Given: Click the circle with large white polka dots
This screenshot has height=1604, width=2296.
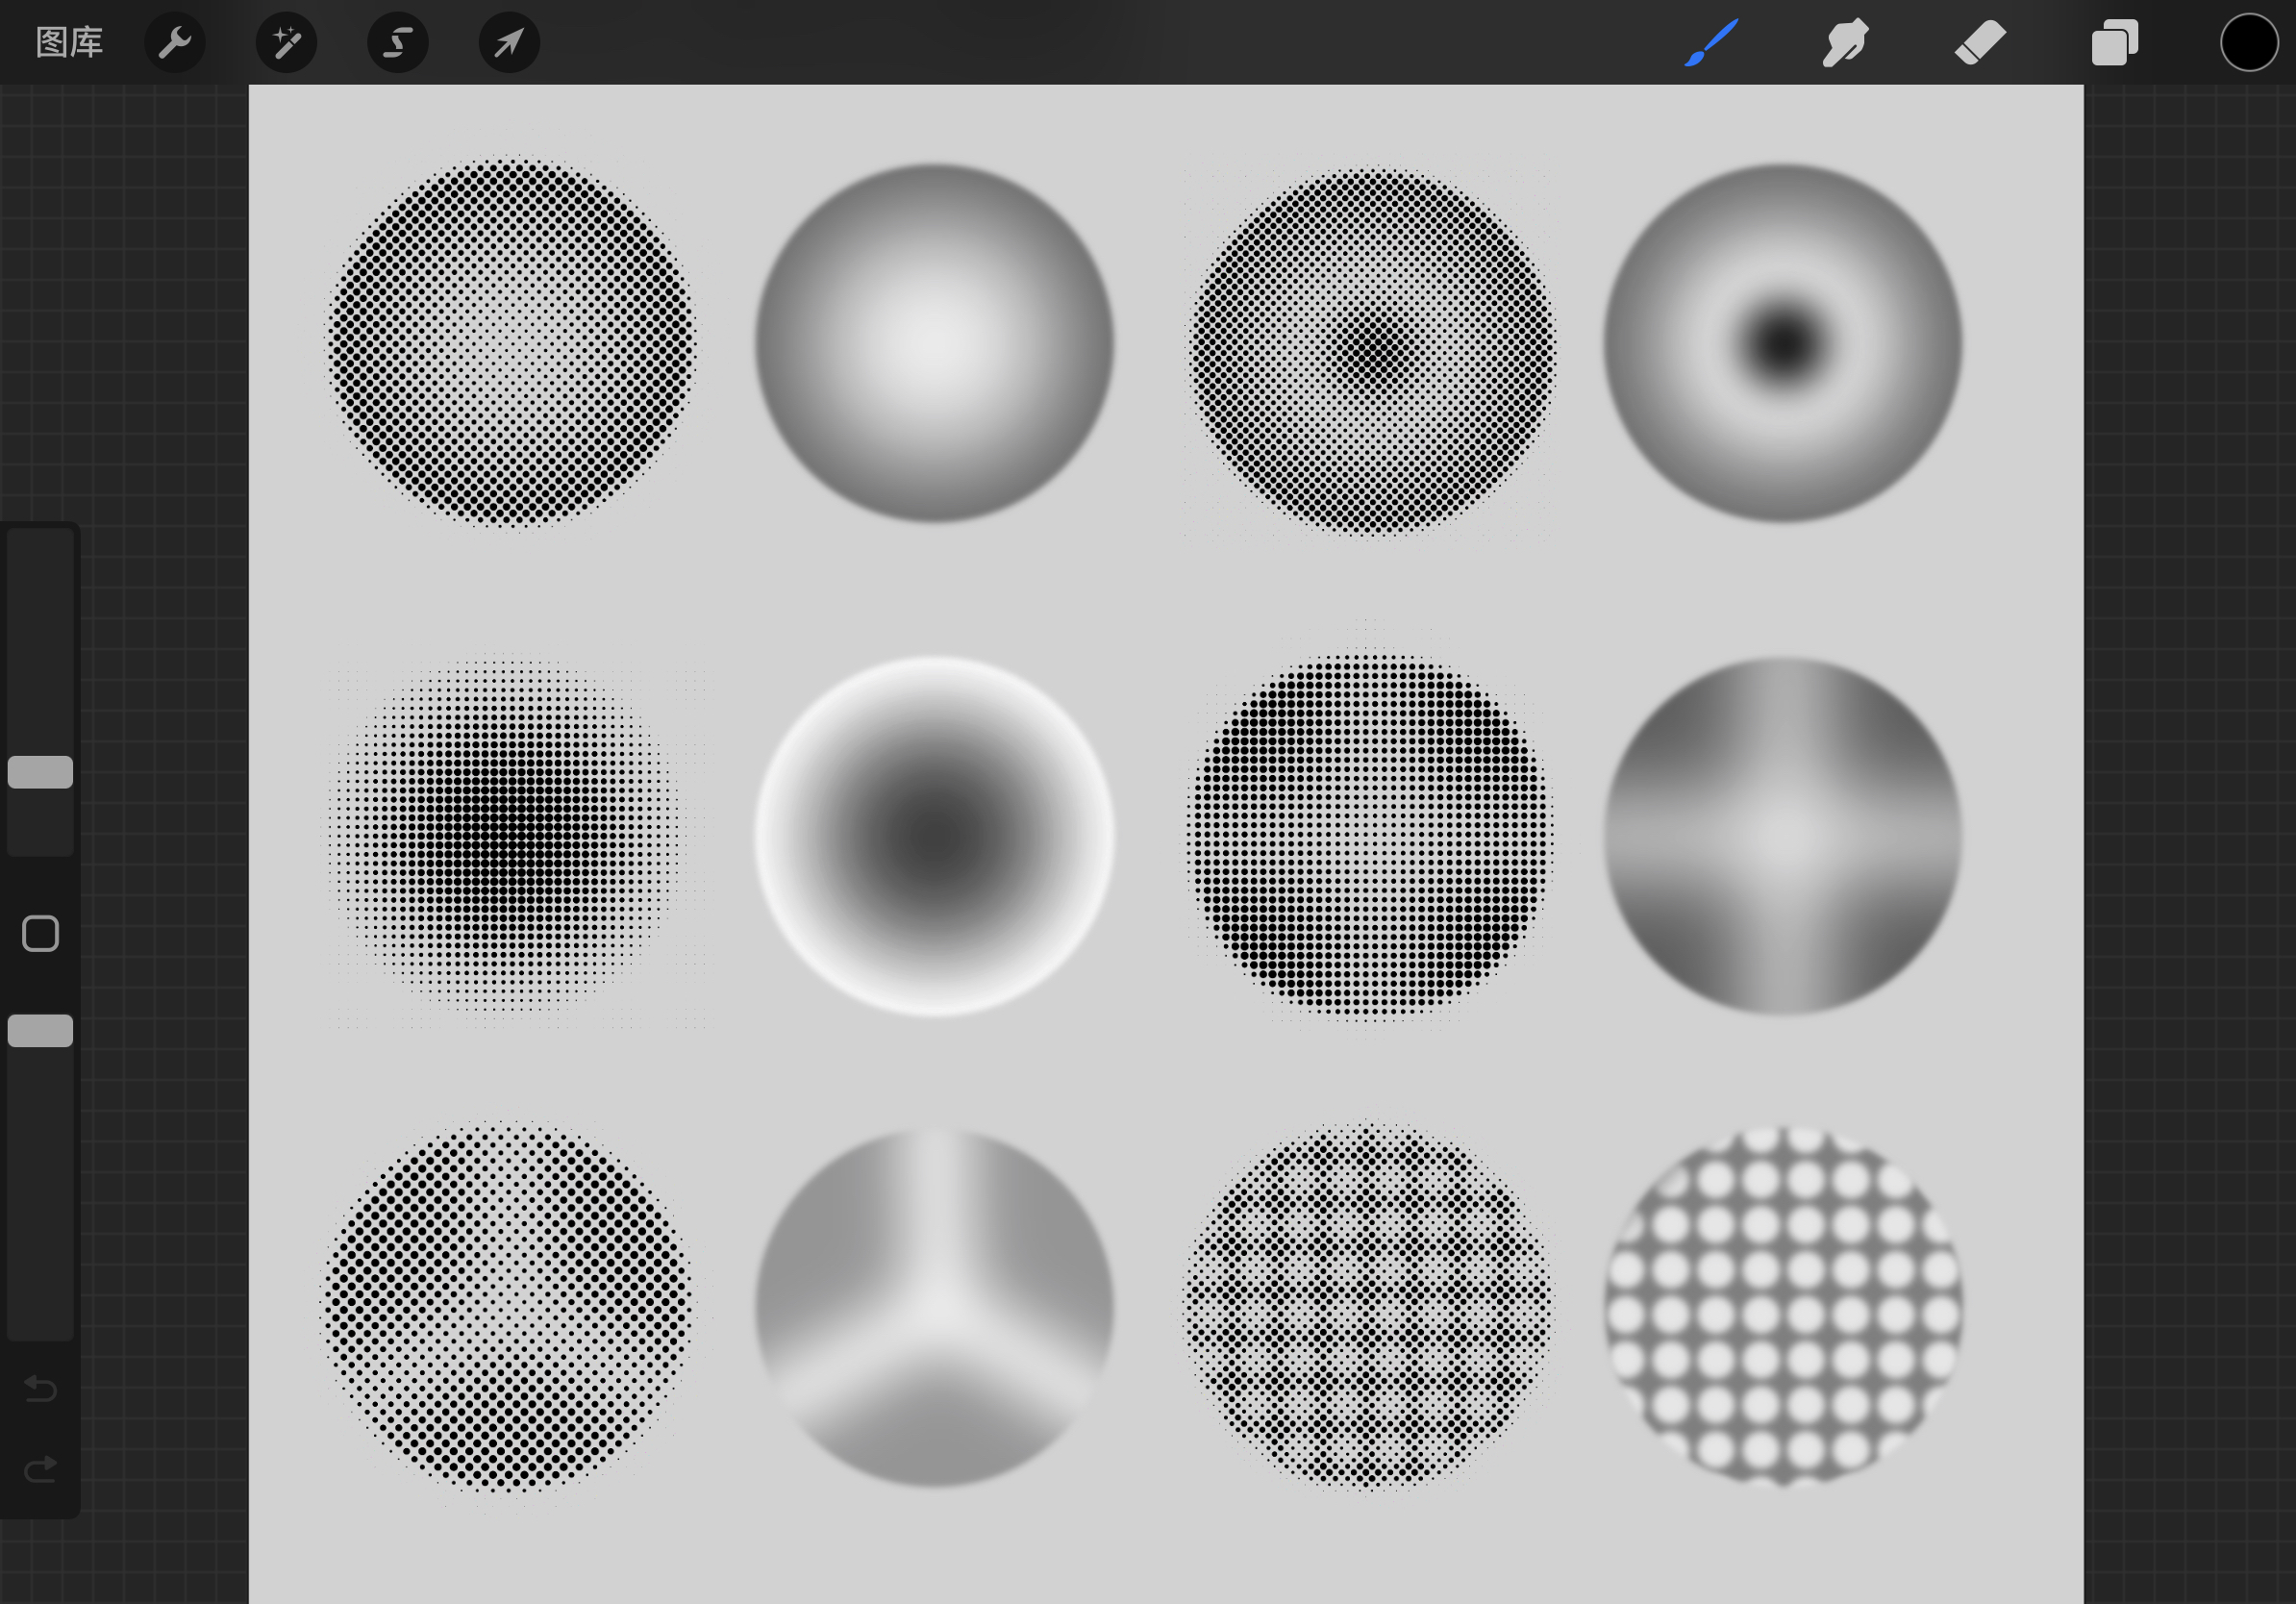Looking at the screenshot, I should (1782, 1305).
